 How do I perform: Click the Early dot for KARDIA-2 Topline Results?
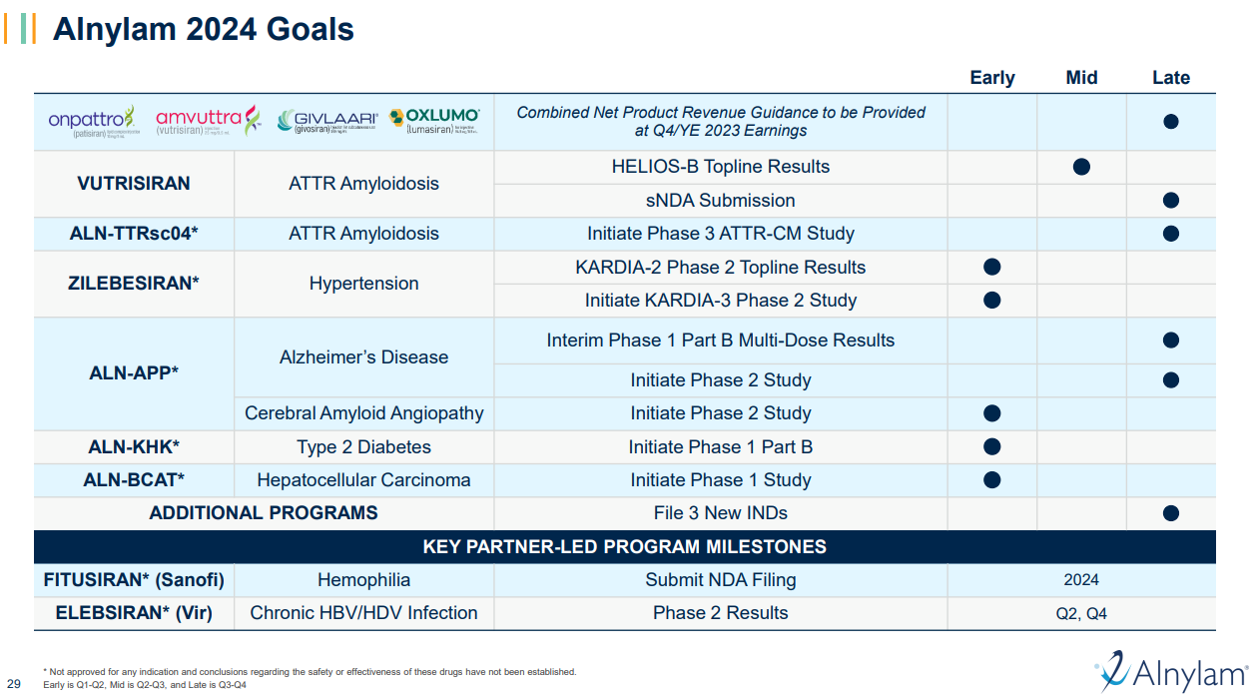click(x=991, y=267)
